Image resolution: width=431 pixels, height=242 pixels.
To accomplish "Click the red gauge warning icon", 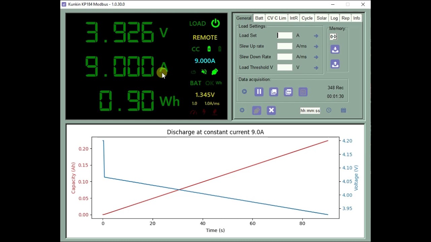I will [193, 113].
